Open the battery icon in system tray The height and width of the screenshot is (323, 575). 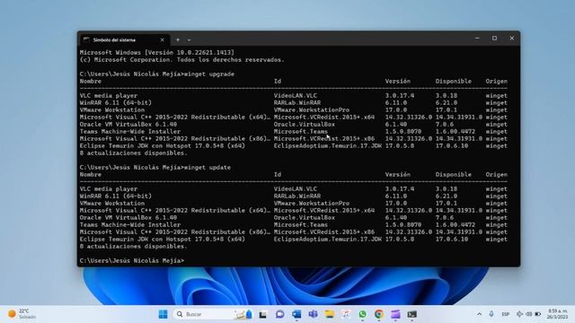[538, 314]
